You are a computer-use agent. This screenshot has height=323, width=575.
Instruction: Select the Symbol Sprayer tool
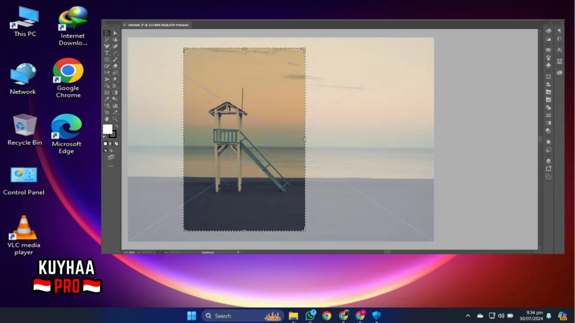[x=106, y=106]
